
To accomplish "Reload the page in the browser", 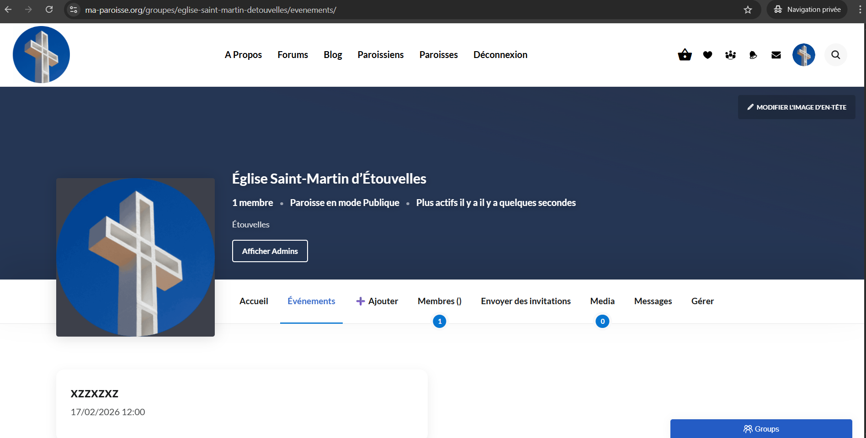I will click(49, 10).
